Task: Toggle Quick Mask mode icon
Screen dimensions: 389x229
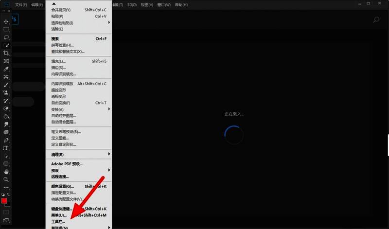Action: point(6,212)
